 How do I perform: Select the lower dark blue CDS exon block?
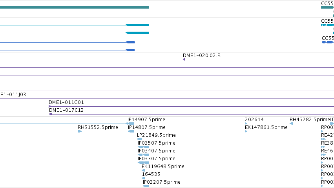point(130,50)
